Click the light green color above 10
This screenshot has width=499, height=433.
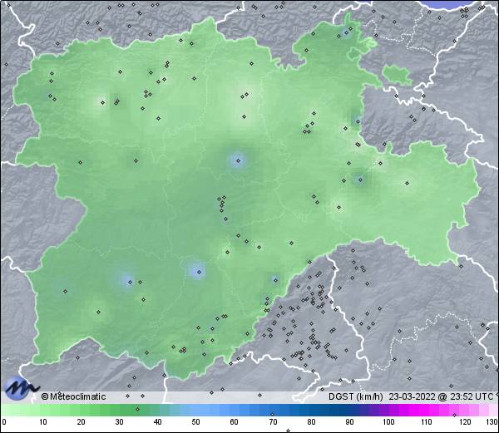[43, 411]
